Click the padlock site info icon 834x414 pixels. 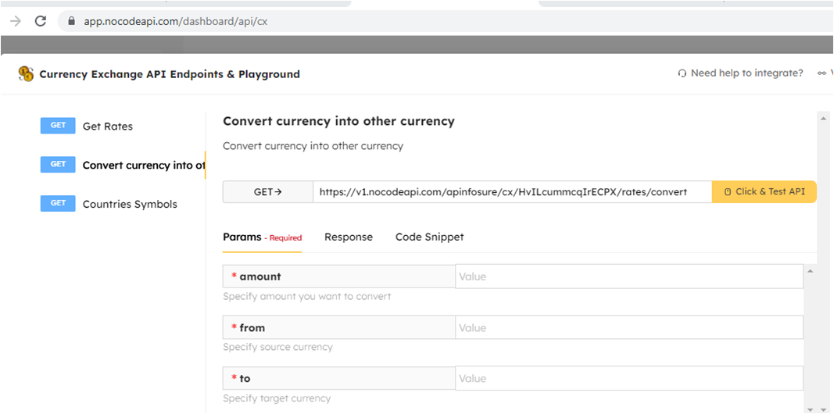pos(72,21)
